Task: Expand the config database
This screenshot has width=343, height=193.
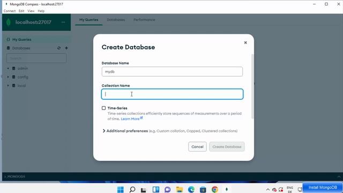Action: [x=8, y=77]
